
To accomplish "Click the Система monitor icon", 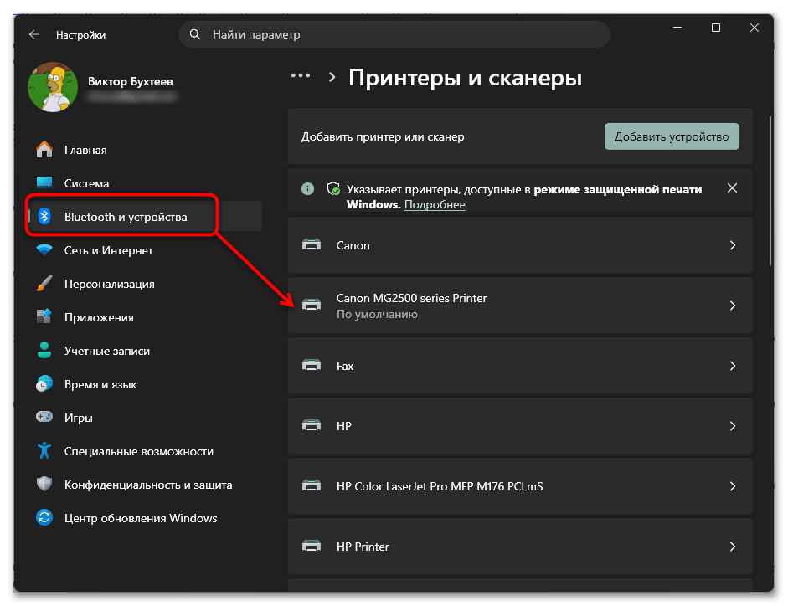I will click(44, 183).
